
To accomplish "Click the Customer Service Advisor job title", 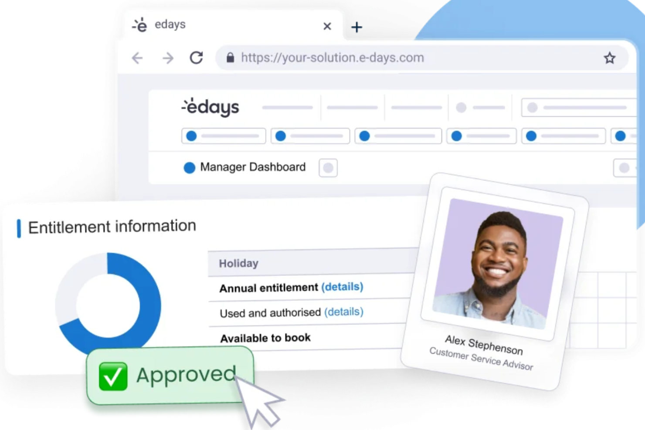I will pos(481,359).
